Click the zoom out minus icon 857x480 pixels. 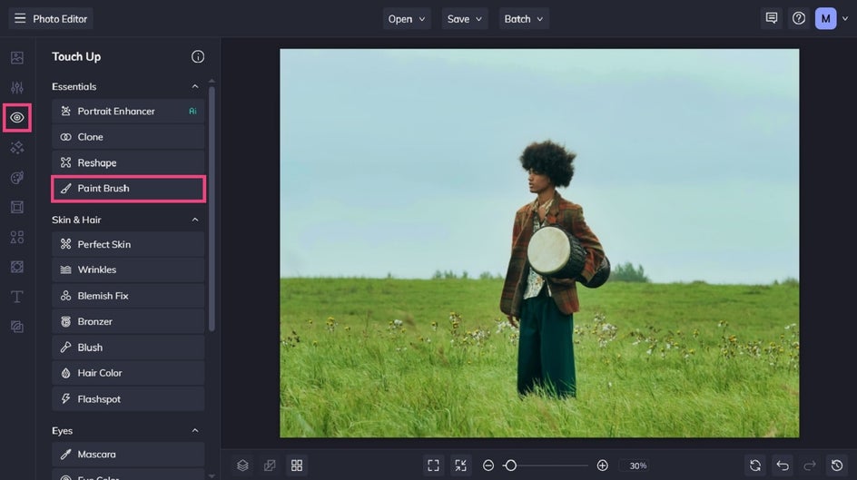point(488,465)
